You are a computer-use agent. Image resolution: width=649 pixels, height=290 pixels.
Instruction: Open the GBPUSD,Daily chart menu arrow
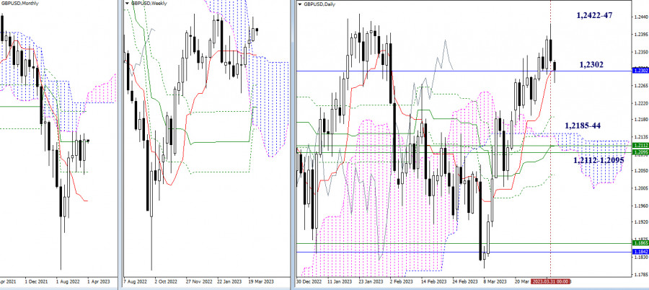pyautogui.click(x=300, y=4)
